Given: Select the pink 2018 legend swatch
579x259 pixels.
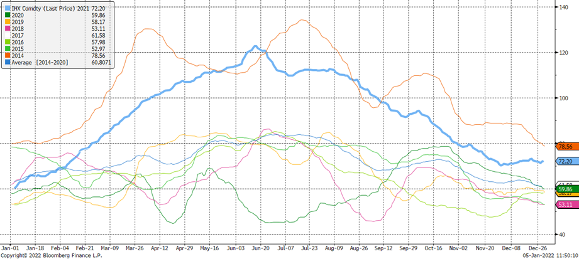Looking at the screenshot, I should 8,29.
